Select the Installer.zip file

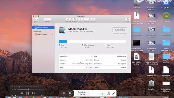(151, 71)
